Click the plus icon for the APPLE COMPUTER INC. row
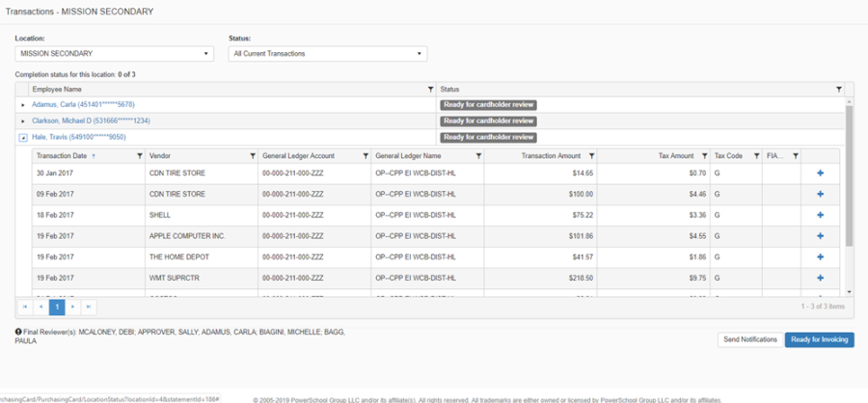 (x=820, y=236)
